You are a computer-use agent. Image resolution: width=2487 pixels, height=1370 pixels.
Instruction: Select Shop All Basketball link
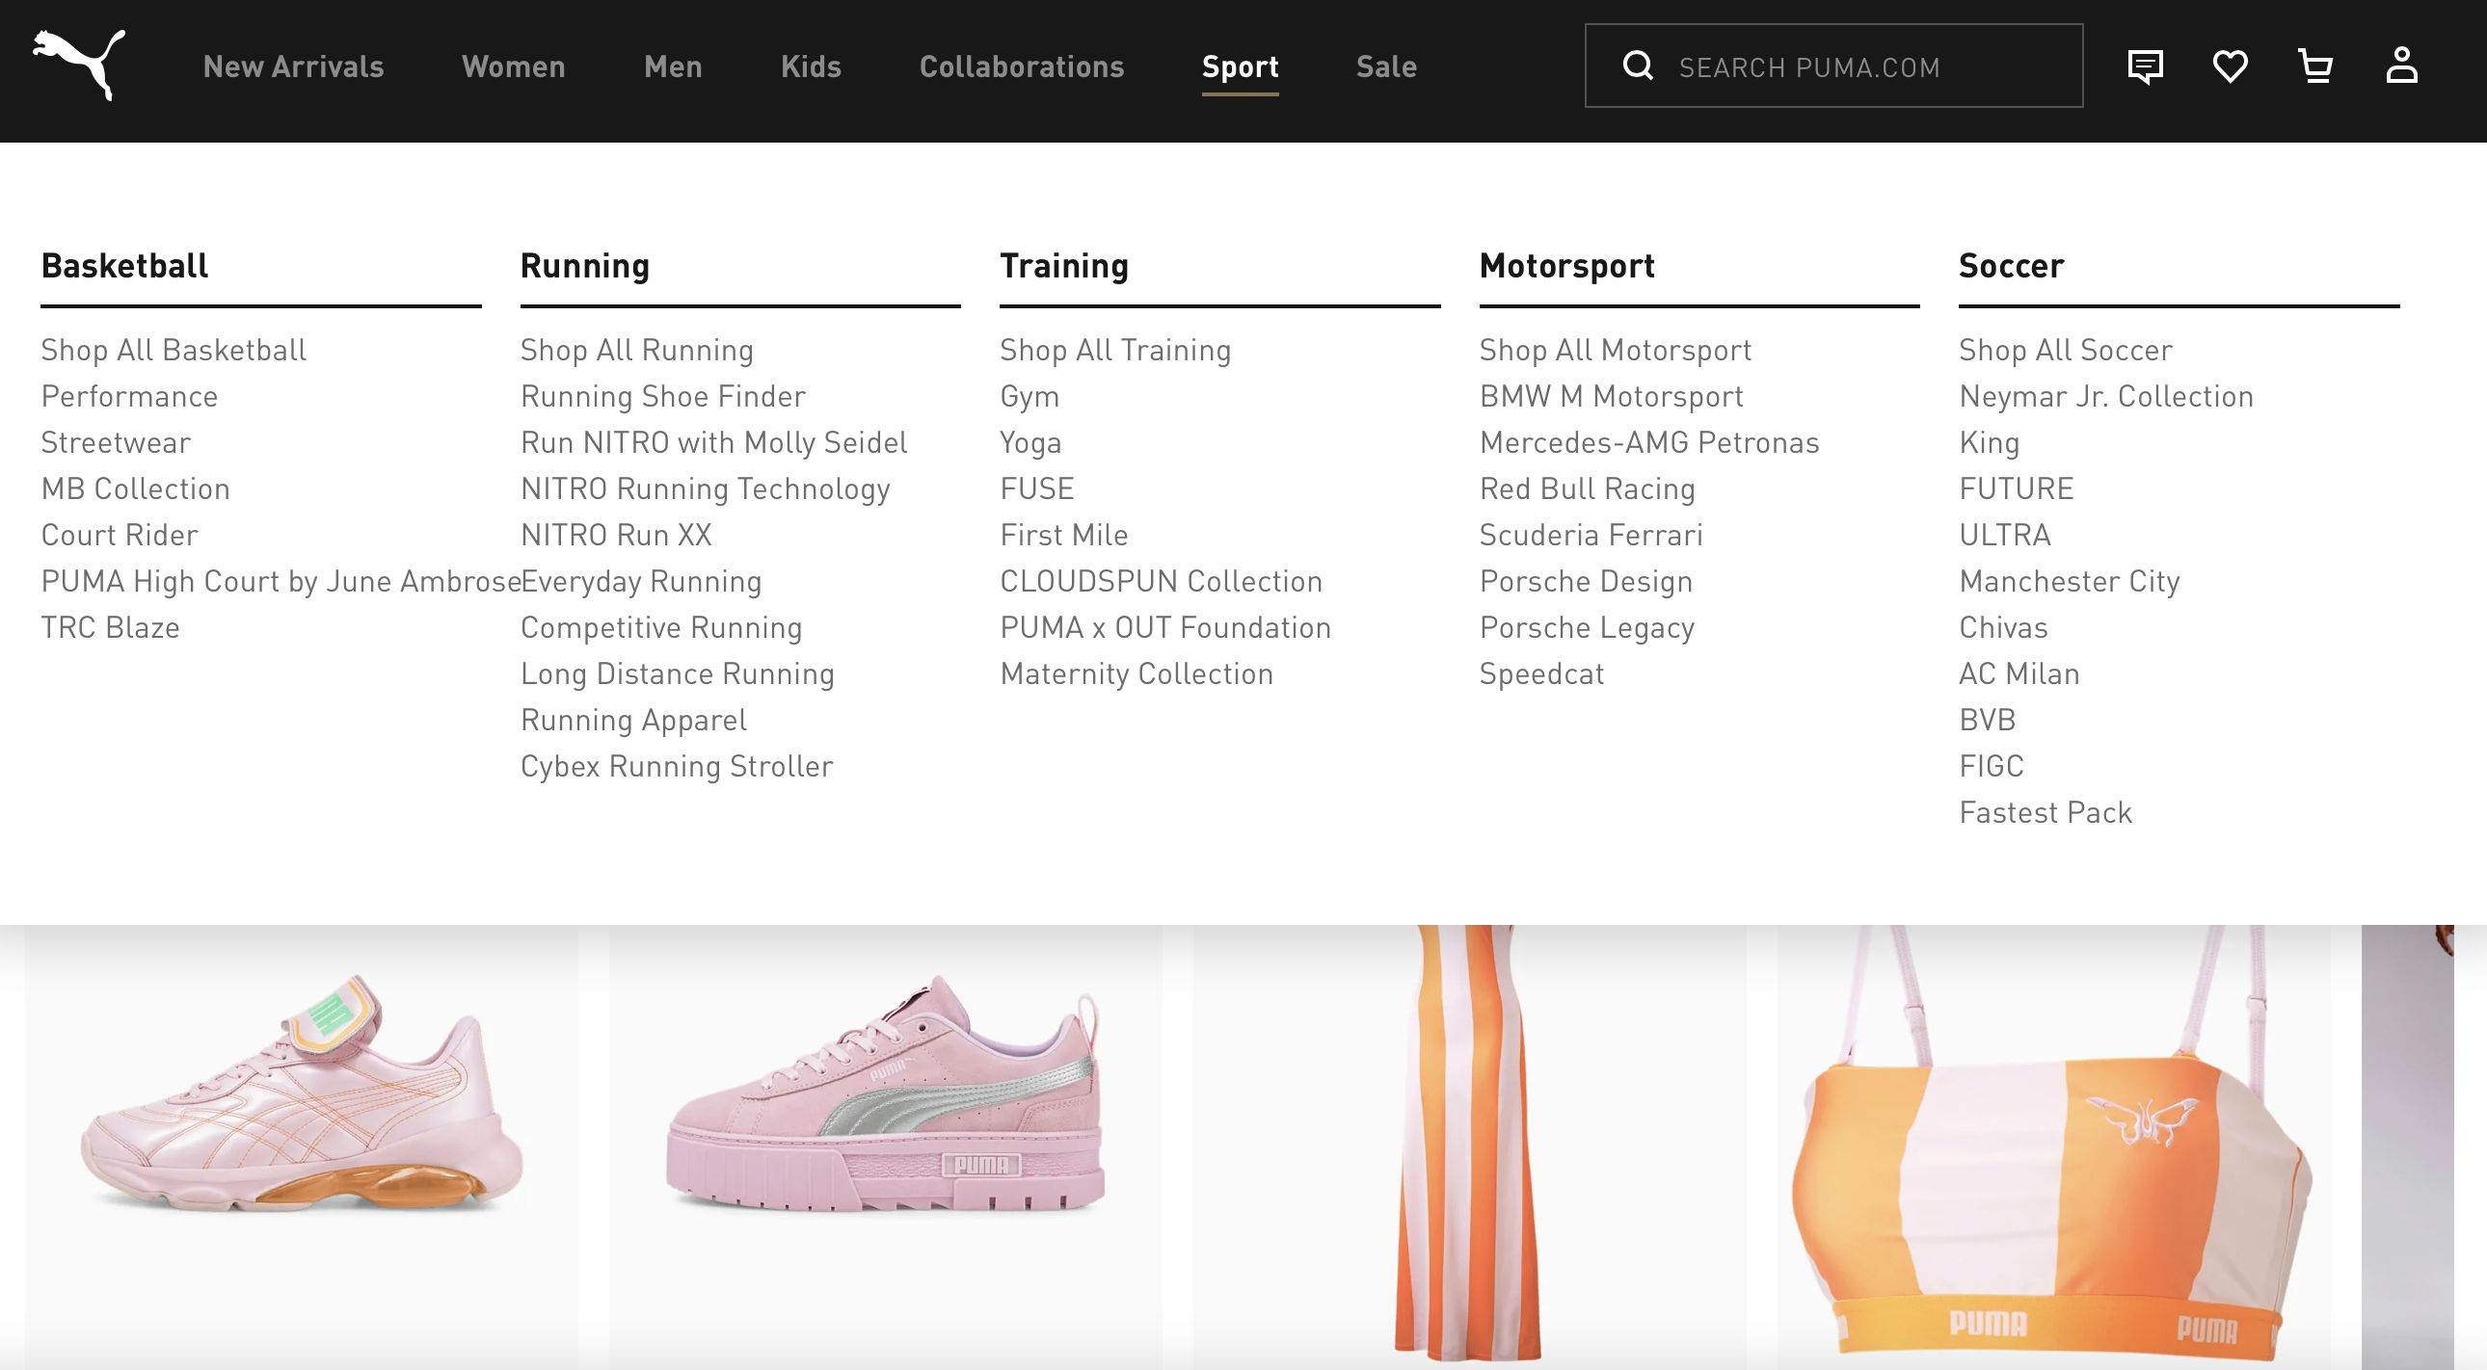click(x=174, y=350)
